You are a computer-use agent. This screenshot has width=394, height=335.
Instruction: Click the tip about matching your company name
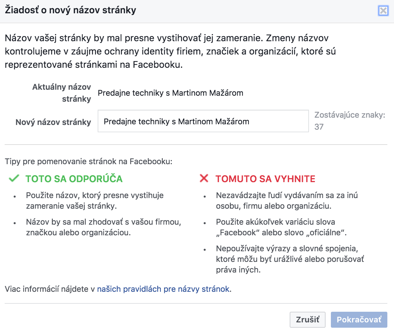(x=104, y=227)
